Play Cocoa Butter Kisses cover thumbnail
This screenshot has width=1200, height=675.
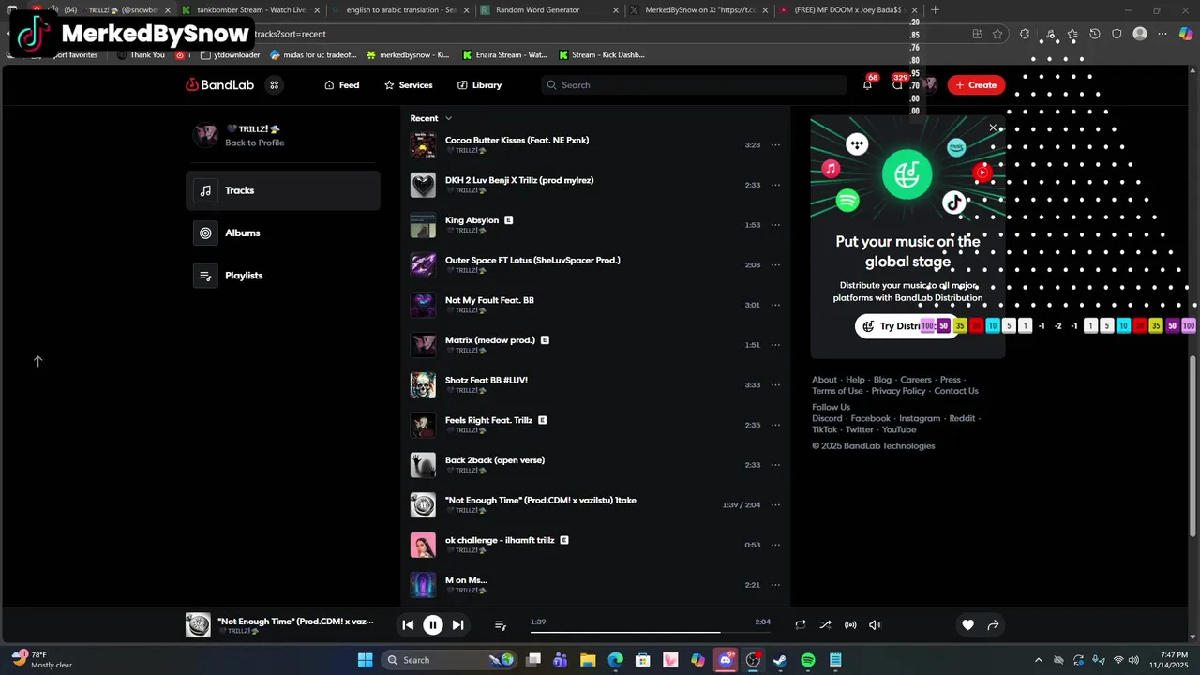[423, 145]
